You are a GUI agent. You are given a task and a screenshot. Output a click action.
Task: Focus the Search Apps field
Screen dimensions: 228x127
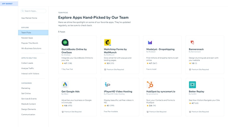(x=33, y=11)
